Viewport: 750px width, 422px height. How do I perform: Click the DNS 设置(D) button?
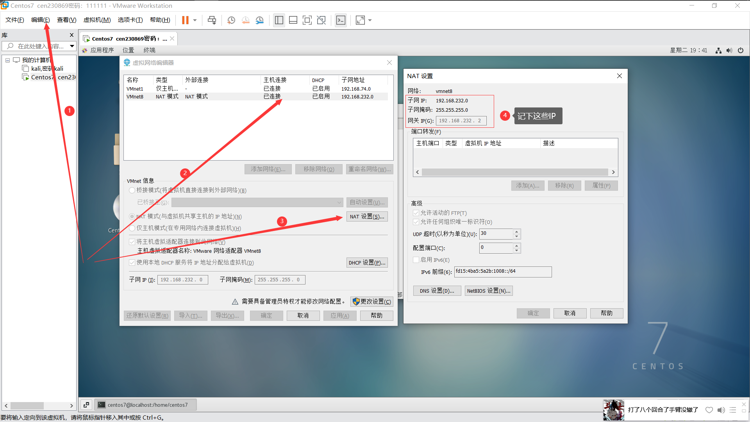437,291
